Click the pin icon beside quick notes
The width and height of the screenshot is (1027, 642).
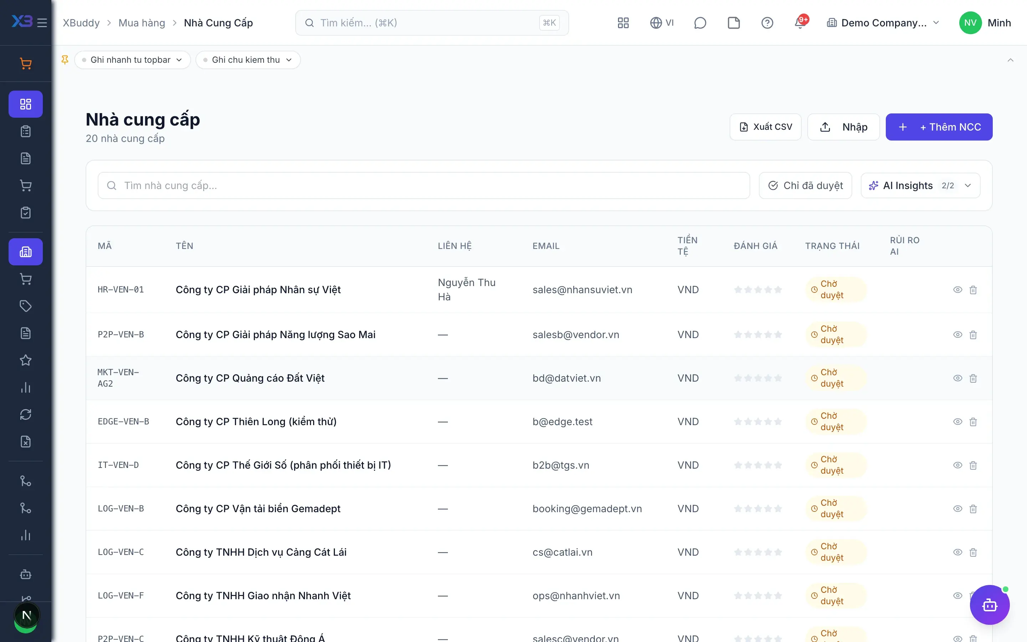pyautogui.click(x=65, y=60)
